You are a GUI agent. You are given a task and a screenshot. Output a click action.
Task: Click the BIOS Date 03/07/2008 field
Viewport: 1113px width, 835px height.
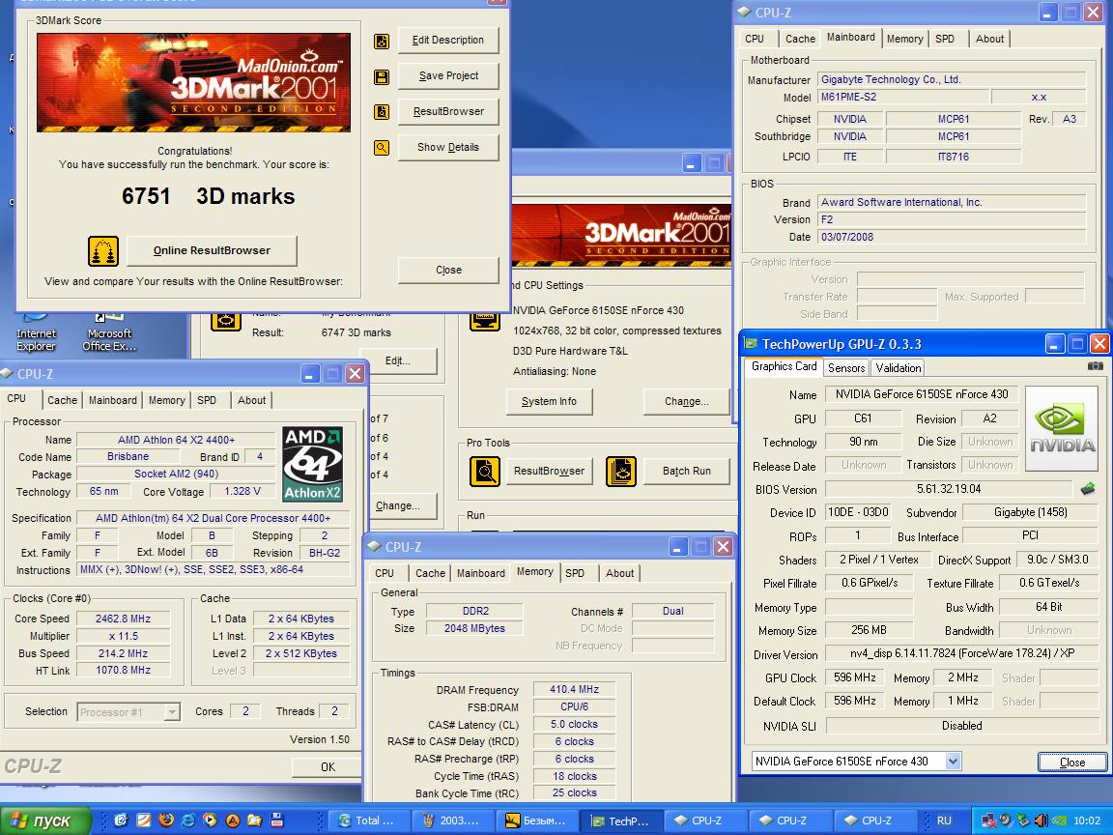pyautogui.click(x=951, y=237)
